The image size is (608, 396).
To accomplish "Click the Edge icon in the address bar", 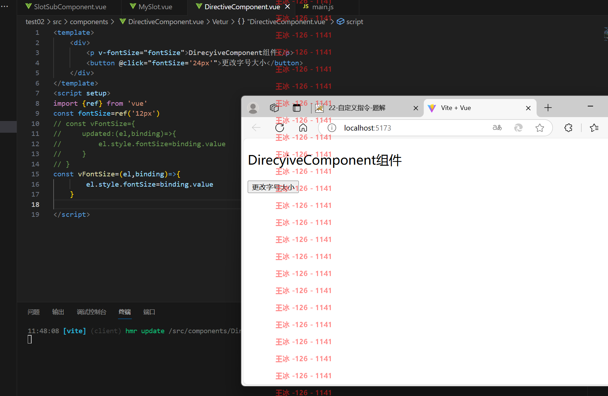I will pos(518,128).
